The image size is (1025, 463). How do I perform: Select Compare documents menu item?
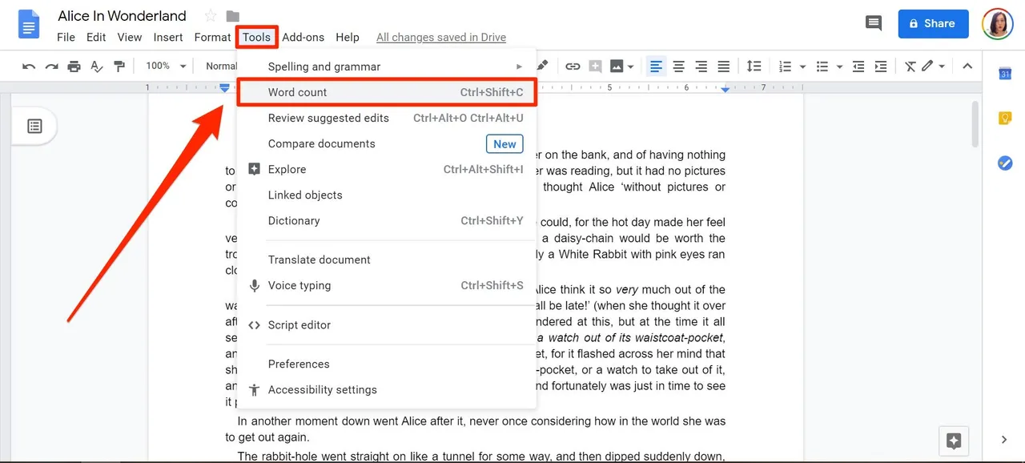[x=386, y=143]
